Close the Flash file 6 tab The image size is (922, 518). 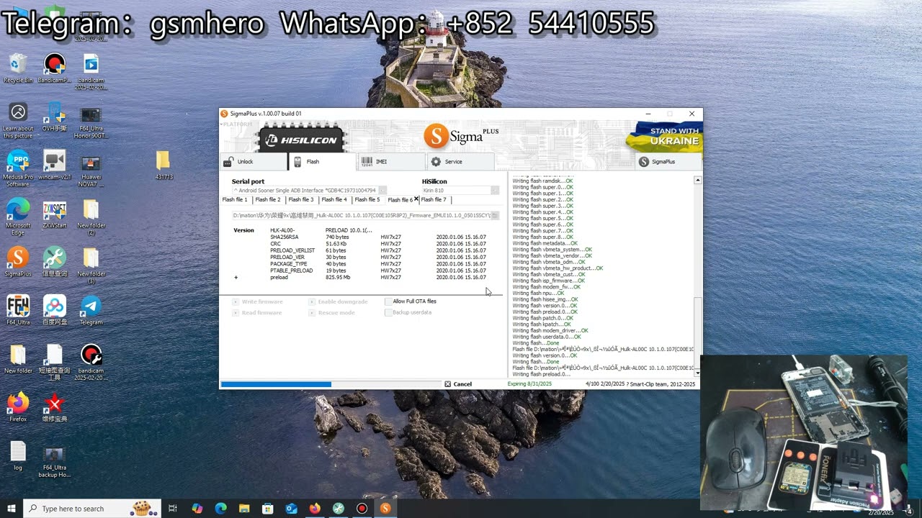pos(416,199)
